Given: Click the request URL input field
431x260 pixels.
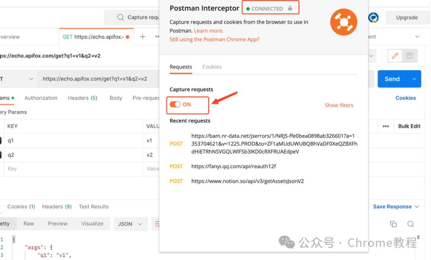Looking at the screenshot, I should click(99, 79).
